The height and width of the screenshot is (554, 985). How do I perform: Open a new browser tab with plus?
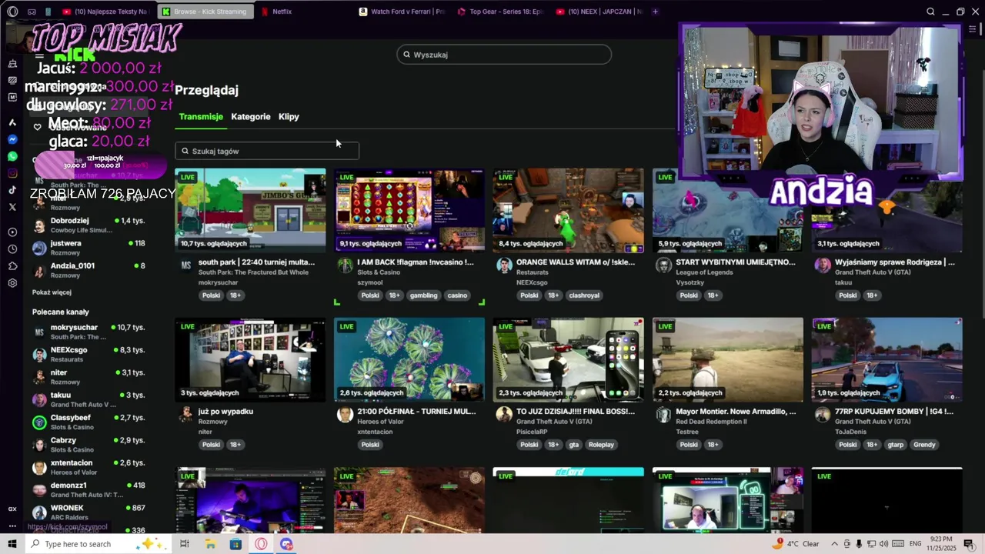pyautogui.click(x=655, y=12)
